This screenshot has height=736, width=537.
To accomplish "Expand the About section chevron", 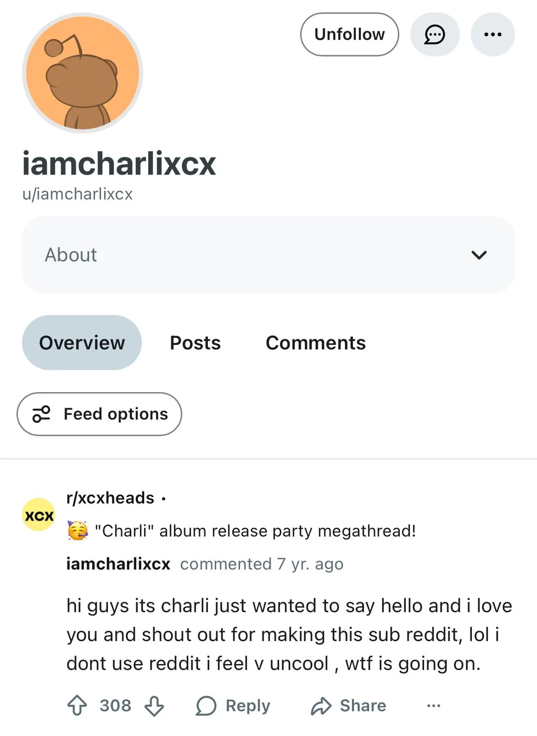I will click(479, 255).
